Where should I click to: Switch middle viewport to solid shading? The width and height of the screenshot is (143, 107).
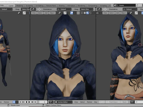85,13
